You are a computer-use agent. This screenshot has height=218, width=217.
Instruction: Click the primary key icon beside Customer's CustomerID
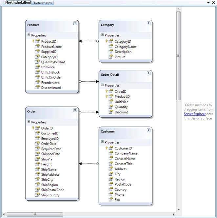point(107,148)
